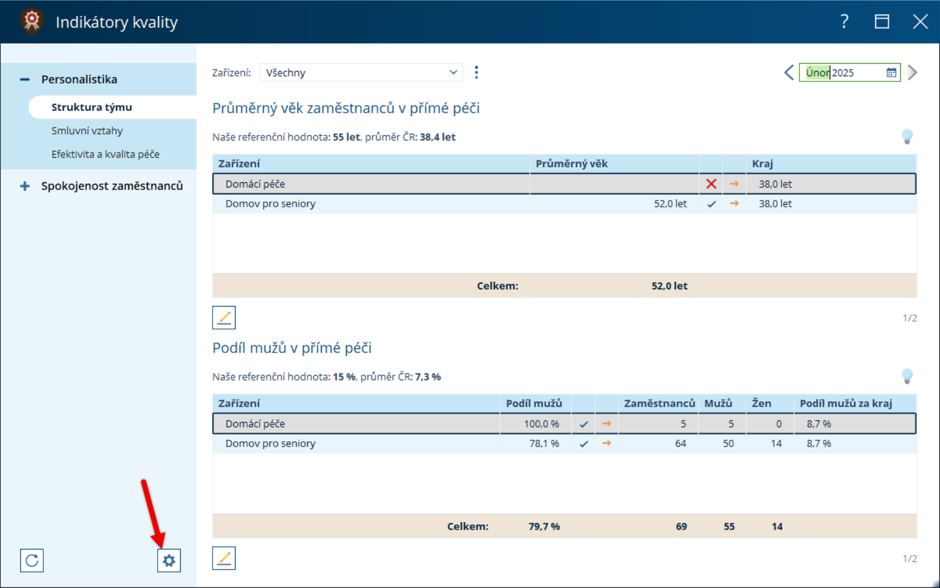Screen dimensions: 940x588
Task: Click the orange trend arrow for Domácí péče age
Action: point(734,184)
